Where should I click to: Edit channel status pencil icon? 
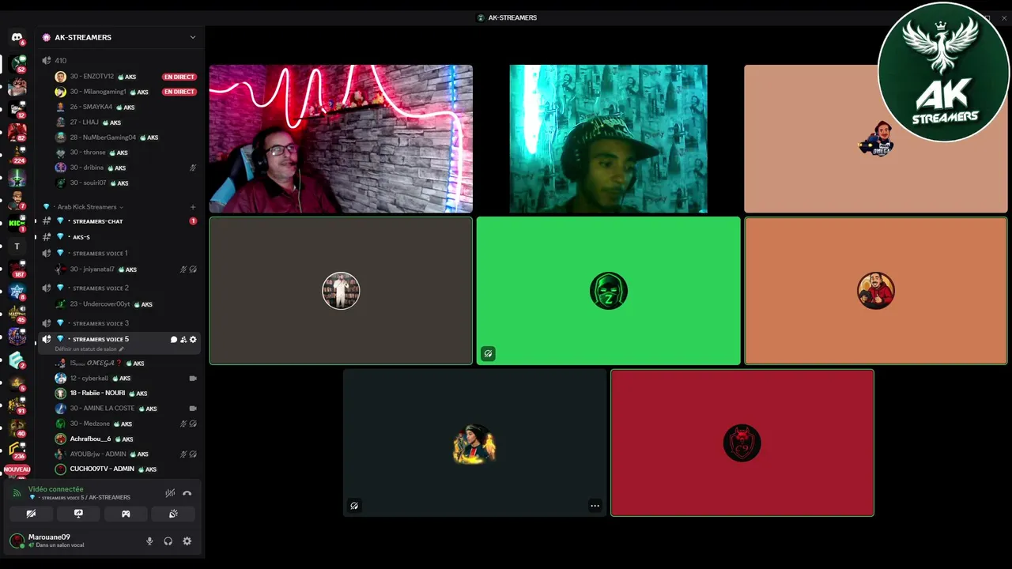(x=121, y=349)
